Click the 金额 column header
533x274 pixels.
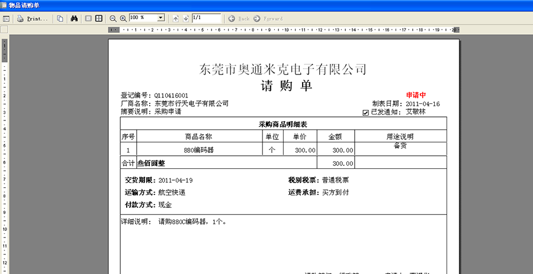[x=335, y=137]
